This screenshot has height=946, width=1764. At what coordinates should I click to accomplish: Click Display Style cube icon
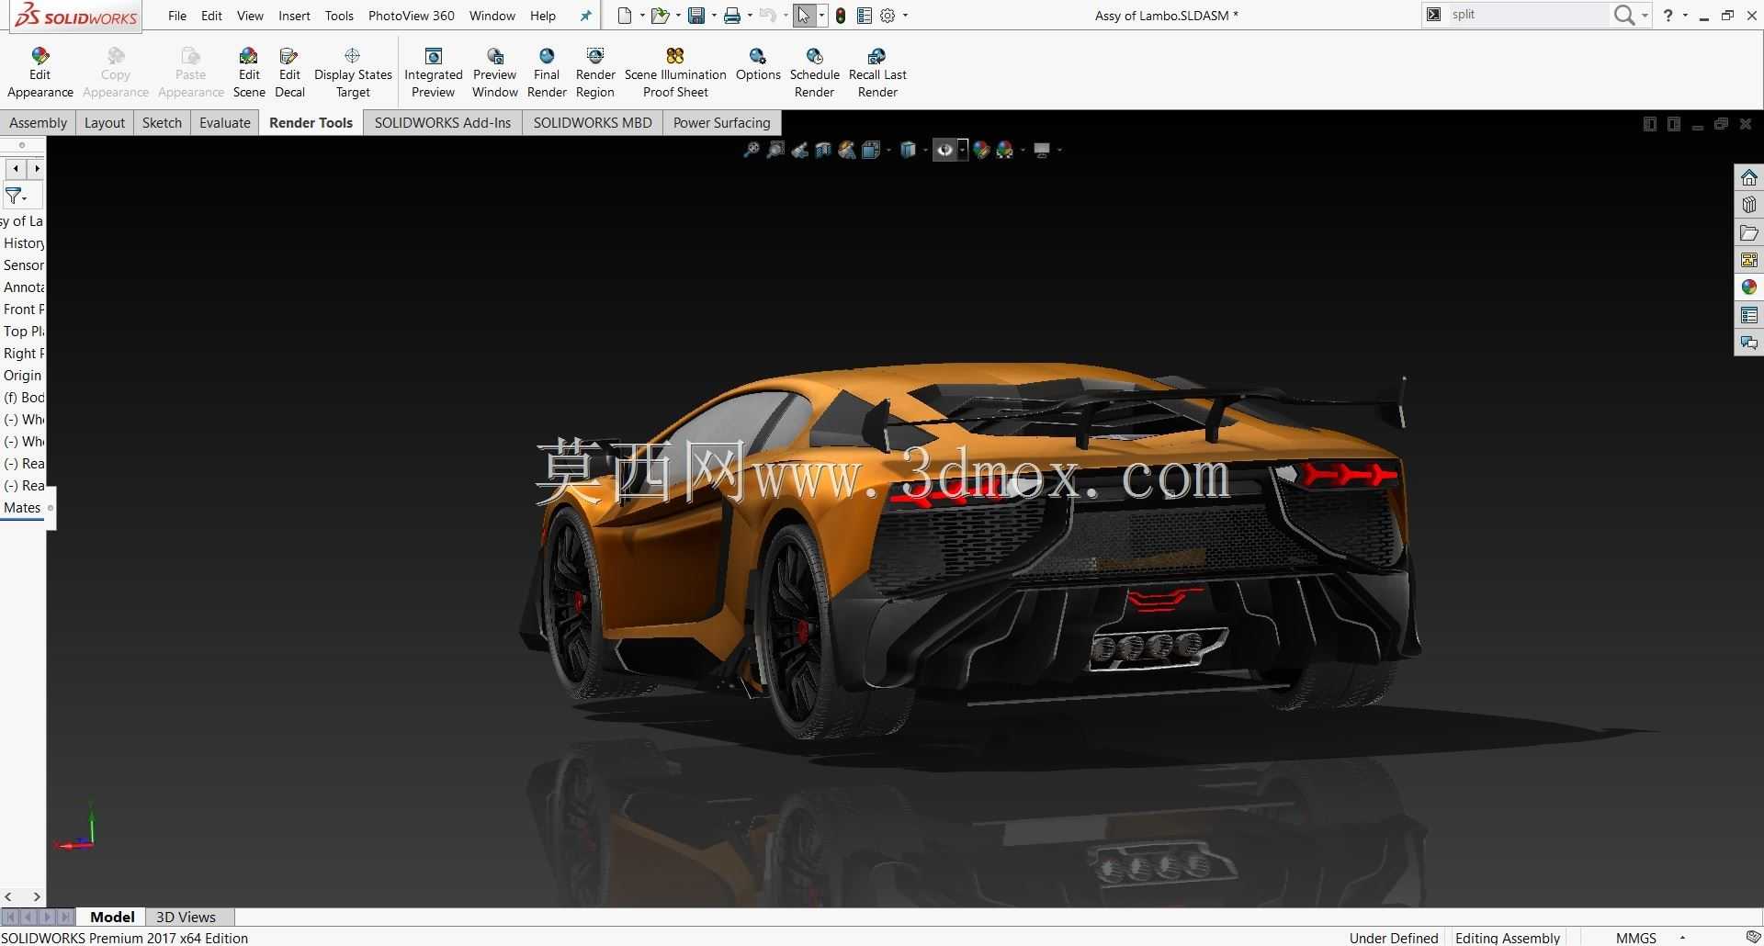click(x=908, y=150)
